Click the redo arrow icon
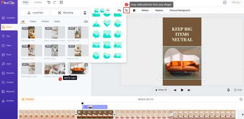244x119 pixels. [55, 2]
